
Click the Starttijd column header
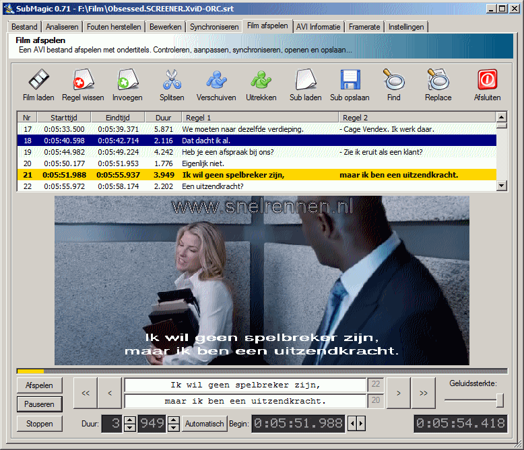click(x=64, y=118)
